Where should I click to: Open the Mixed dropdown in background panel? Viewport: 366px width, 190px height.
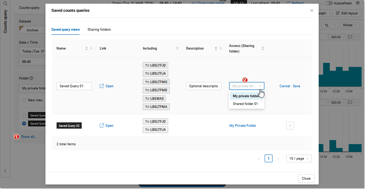(x=350, y=25)
